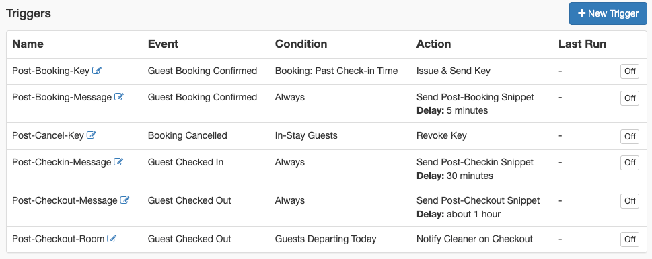Click edit icon next to Post-Cancel-Key
Image resolution: width=652 pixels, height=259 pixels.
coord(91,135)
